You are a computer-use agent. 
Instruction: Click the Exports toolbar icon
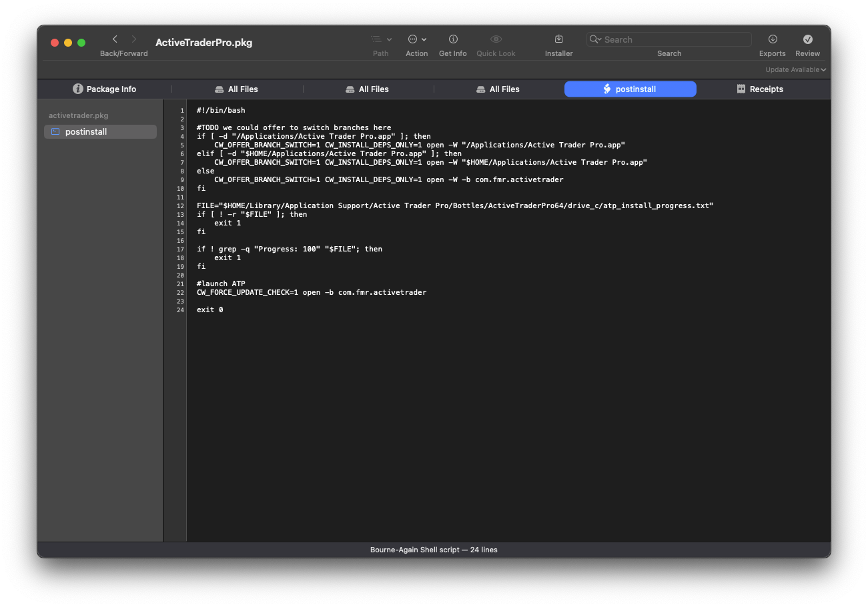point(773,39)
